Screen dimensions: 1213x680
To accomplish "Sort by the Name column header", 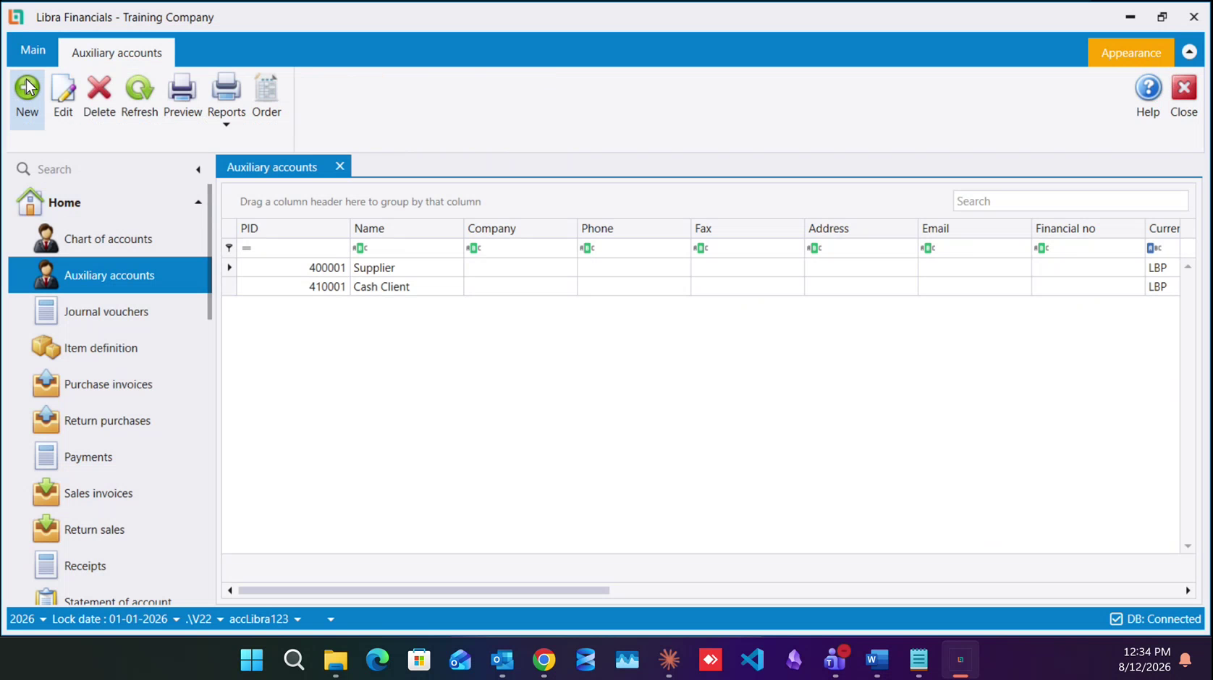I will click(x=407, y=229).
